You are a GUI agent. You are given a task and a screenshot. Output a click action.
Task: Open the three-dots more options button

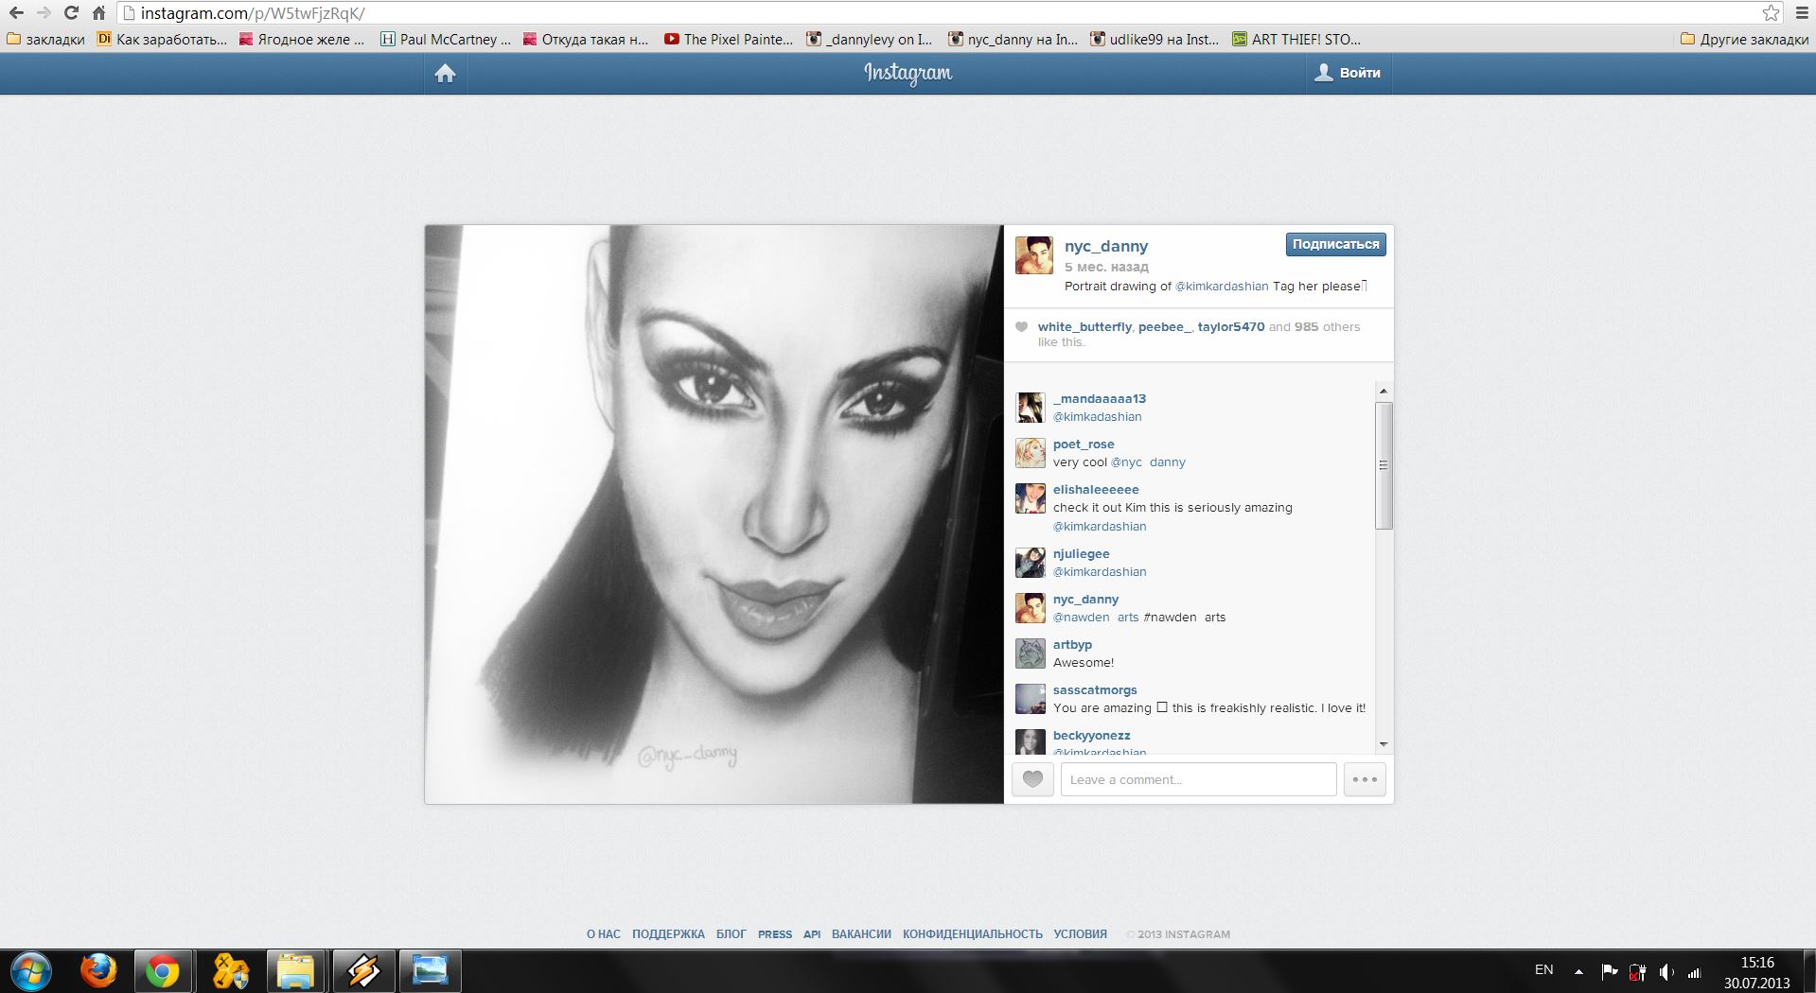tap(1365, 779)
